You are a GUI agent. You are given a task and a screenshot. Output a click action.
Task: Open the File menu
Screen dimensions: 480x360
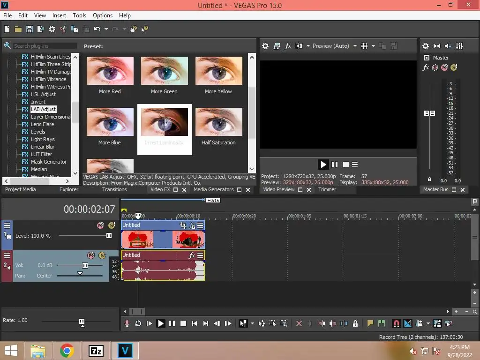(x=7, y=15)
